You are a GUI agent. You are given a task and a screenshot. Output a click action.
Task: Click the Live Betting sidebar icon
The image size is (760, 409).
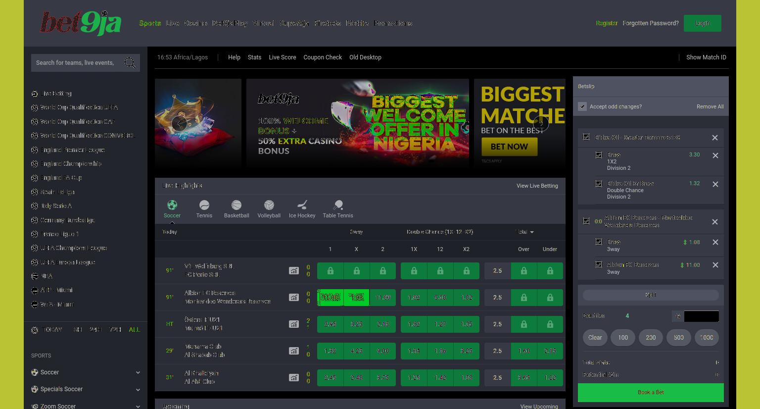(35, 94)
